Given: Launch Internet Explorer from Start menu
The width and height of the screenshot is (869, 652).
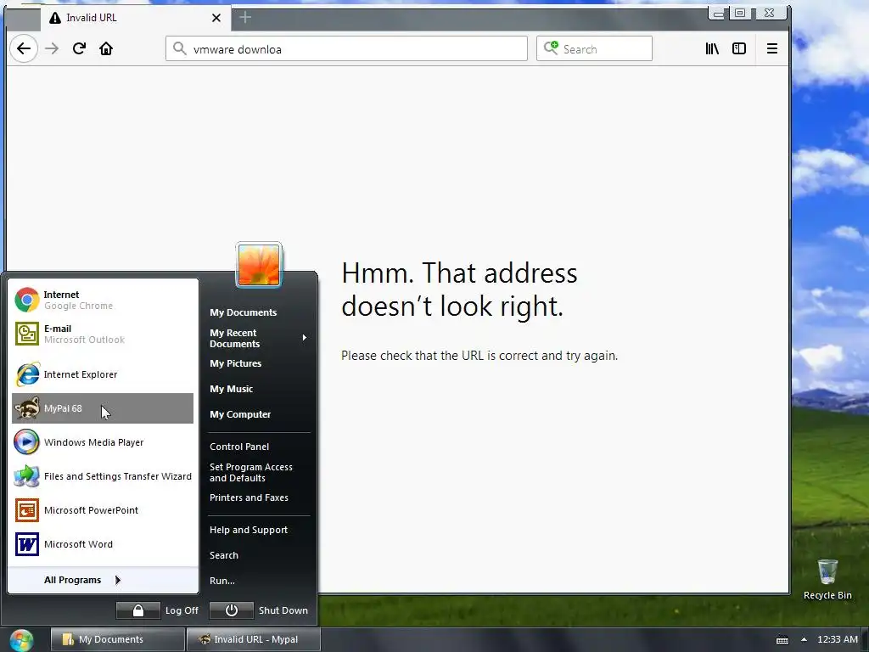Looking at the screenshot, I should click(x=103, y=374).
